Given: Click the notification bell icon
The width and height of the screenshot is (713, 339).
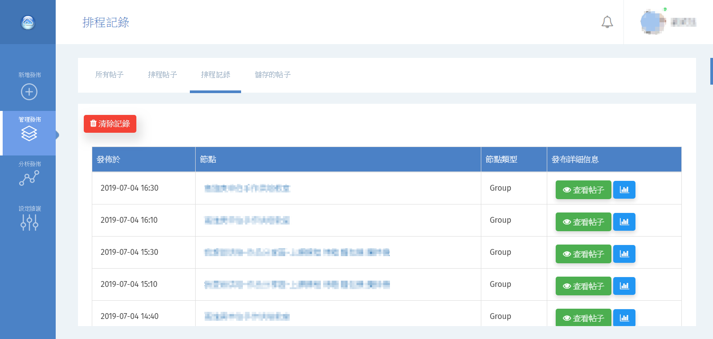Looking at the screenshot, I should pos(607,22).
